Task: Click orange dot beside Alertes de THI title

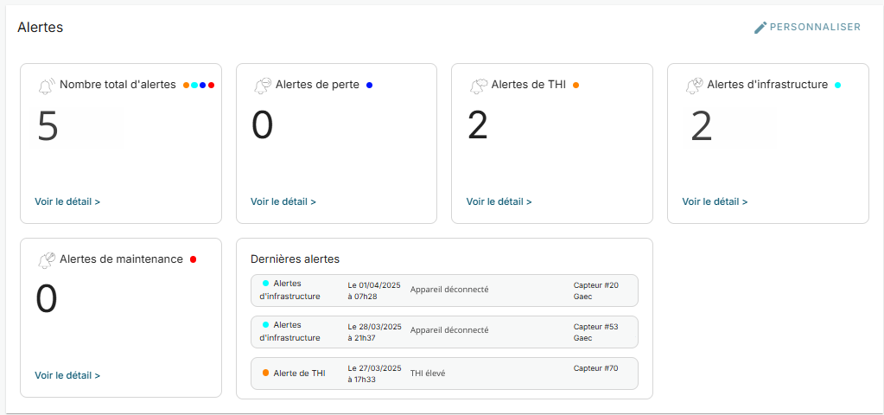Action: (576, 85)
